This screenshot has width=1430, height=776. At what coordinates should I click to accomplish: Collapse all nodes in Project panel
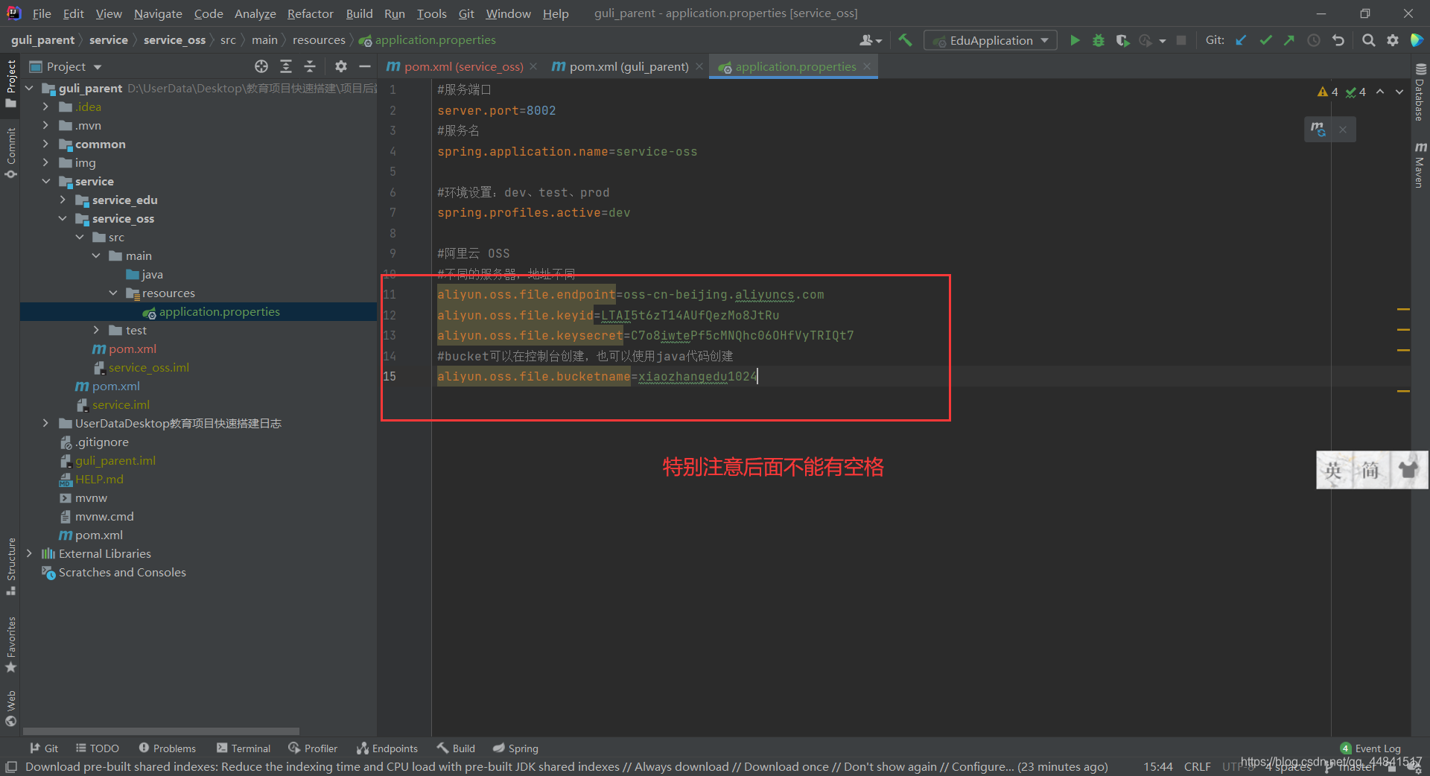(x=310, y=66)
